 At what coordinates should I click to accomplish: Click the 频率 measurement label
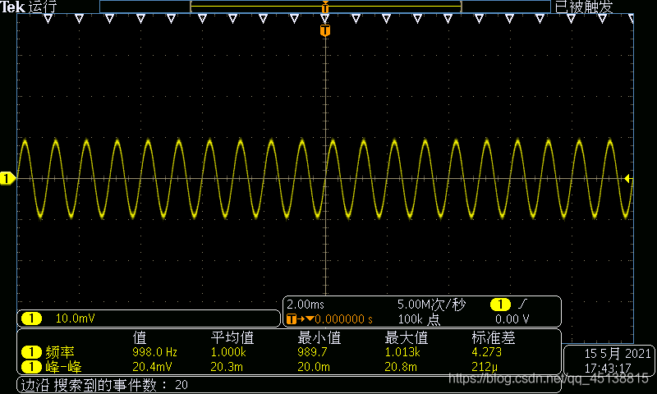point(60,352)
